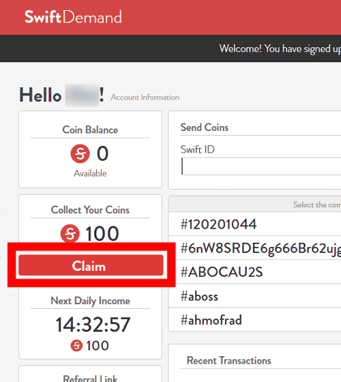
Task: Click the Referral Link heading
Action: click(90, 378)
